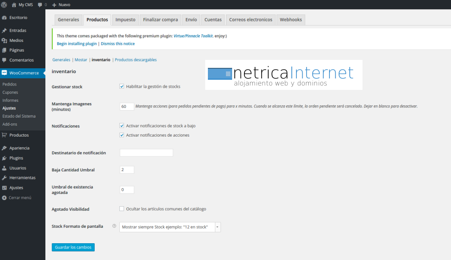Click the WooCommerce logo icon in sidebar
The height and width of the screenshot is (260, 451).
4,73
